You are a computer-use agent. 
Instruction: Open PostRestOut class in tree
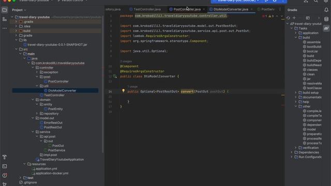[x=51, y=128]
